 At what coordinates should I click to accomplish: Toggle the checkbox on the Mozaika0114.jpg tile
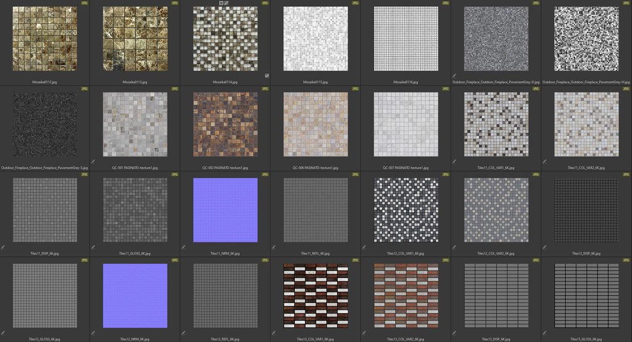click(267, 76)
